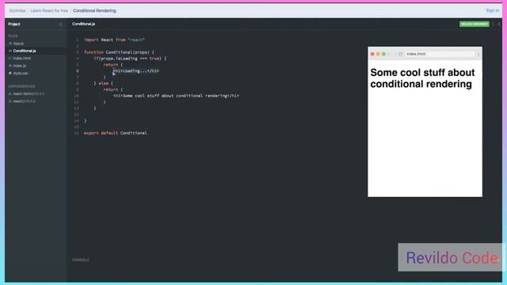Open the Learn React for free breadcrumb

click(49, 10)
